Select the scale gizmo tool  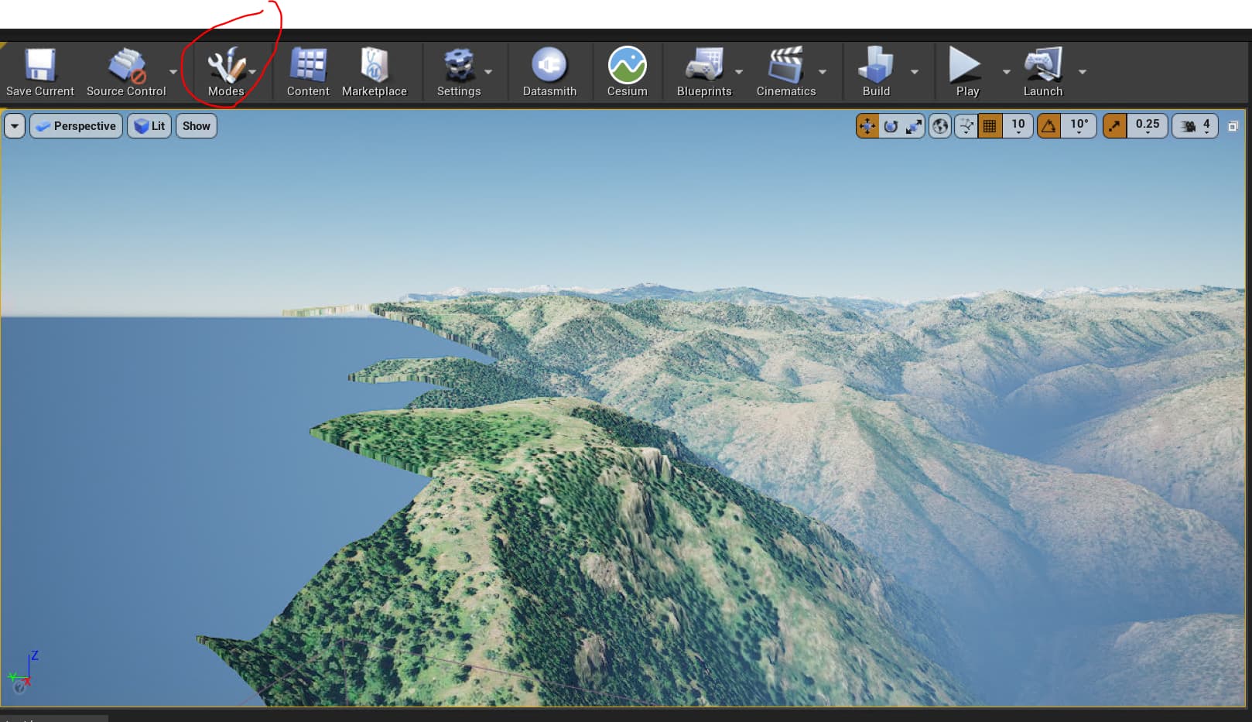coord(914,126)
